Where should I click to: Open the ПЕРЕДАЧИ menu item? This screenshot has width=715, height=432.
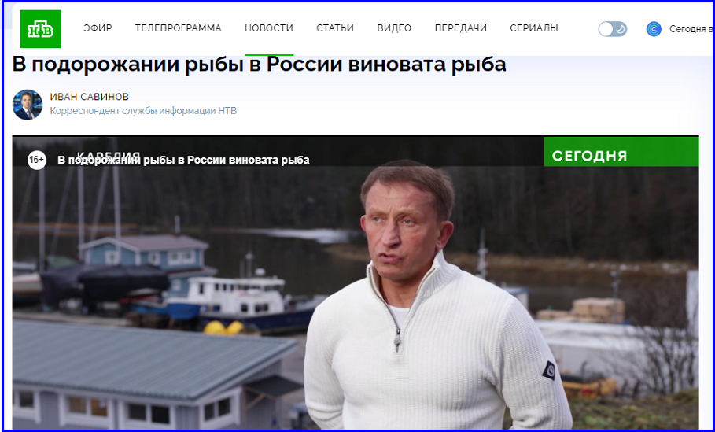click(461, 28)
